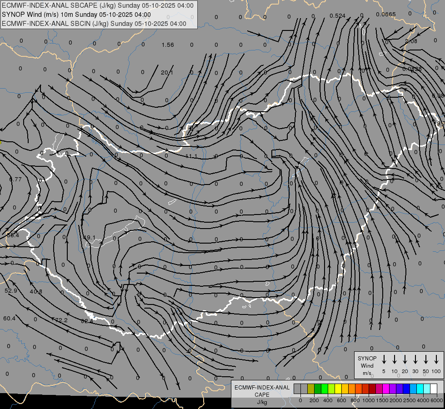Click the 60.4 value on the map
The image size is (445, 409).
click(x=10, y=319)
